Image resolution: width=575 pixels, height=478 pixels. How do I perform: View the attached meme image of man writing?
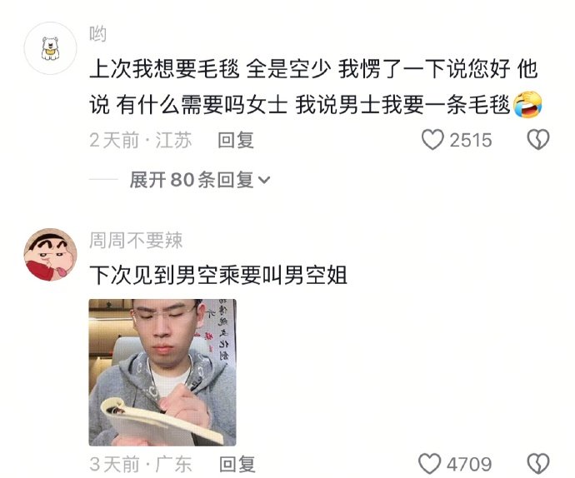[x=162, y=372]
